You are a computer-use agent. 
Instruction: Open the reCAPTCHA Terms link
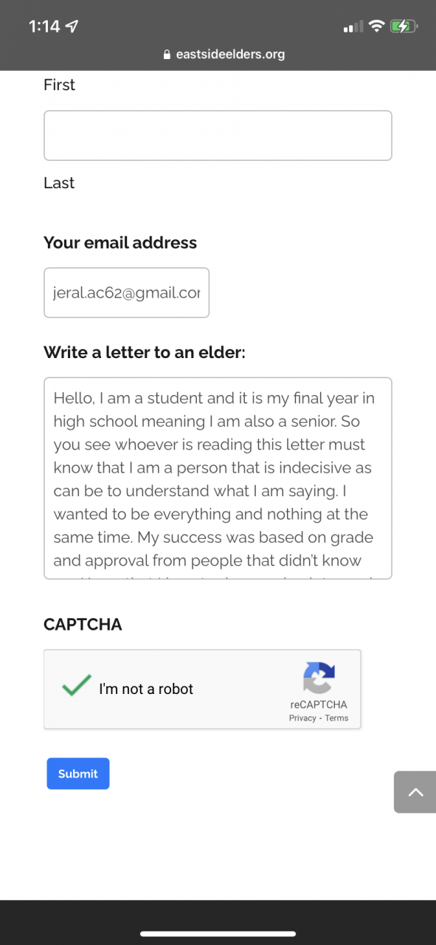pos(336,718)
